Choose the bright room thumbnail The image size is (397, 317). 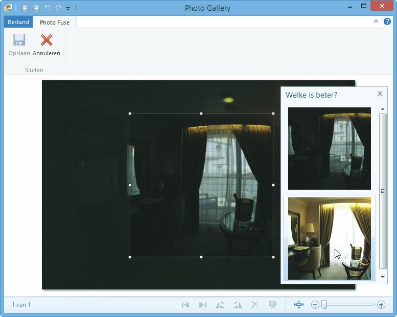pyautogui.click(x=330, y=238)
